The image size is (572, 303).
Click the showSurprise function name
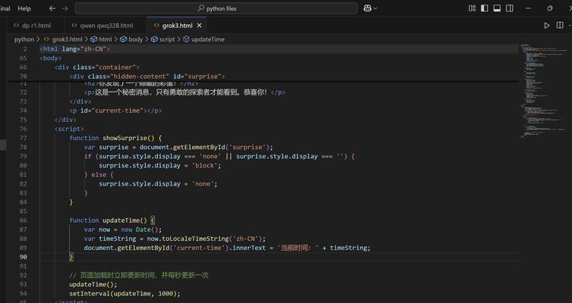124,138
